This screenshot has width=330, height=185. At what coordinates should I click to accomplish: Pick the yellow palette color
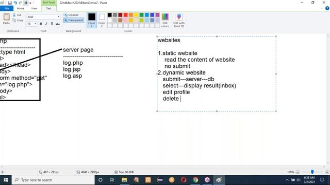coord(136,15)
